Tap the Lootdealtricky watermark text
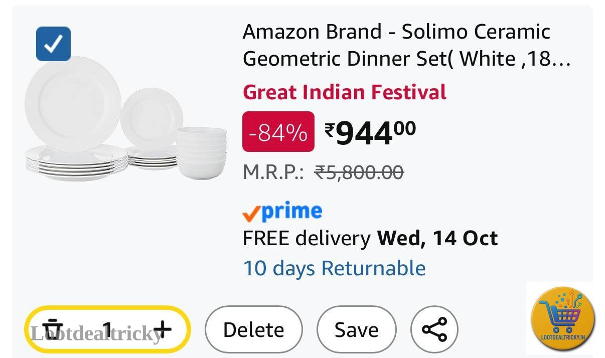The image size is (605, 358). (x=97, y=333)
